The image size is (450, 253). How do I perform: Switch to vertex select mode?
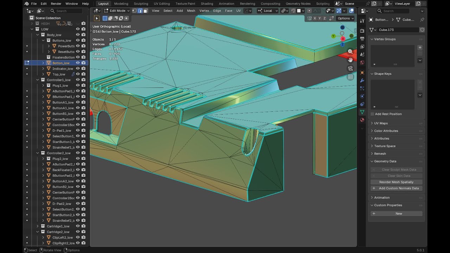[135, 11]
